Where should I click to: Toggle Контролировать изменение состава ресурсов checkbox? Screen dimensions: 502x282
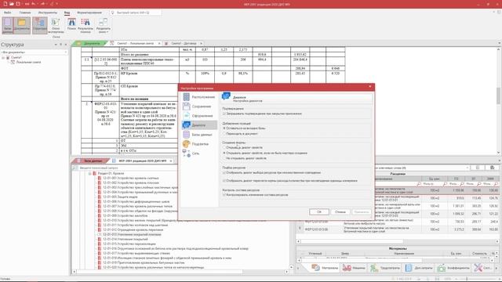click(x=224, y=195)
